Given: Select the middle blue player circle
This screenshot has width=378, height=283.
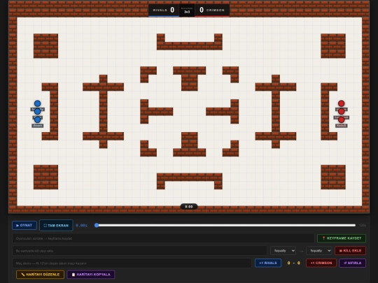Looking at the screenshot, I should click(37, 111).
